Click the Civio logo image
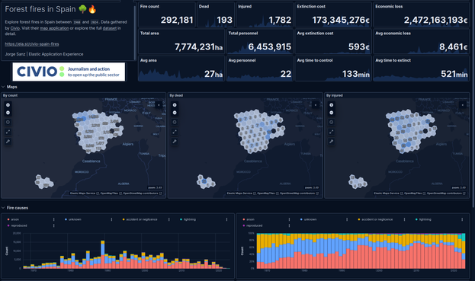The height and width of the screenshot is (281, 475). coord(69,72)
